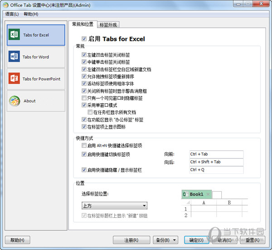Toggle 左键双击标签关闭标签 checkbox
Image resolution: width=272 pixels, height=250 pixels.
pyautogui.click(x=84, y=55)
